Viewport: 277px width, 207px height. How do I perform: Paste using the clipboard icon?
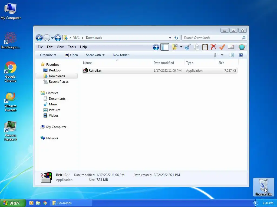205,47
